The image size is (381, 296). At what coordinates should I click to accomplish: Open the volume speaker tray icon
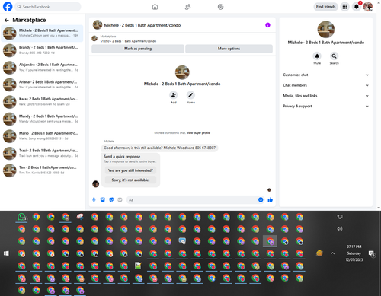coord(340,229)
